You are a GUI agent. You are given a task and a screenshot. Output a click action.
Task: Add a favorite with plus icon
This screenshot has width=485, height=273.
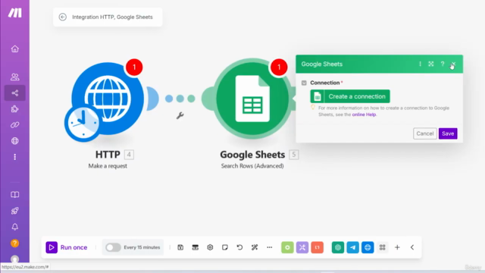click(x=397, y=247)
